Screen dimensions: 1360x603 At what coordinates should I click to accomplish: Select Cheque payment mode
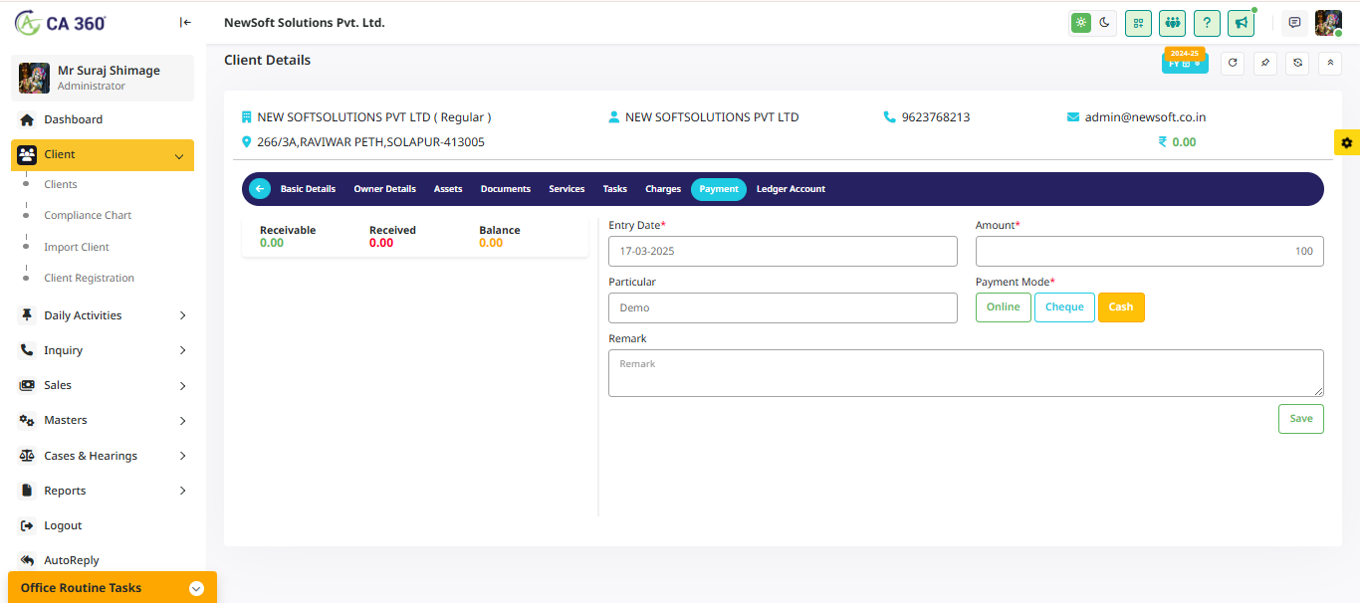[1064, 307]
